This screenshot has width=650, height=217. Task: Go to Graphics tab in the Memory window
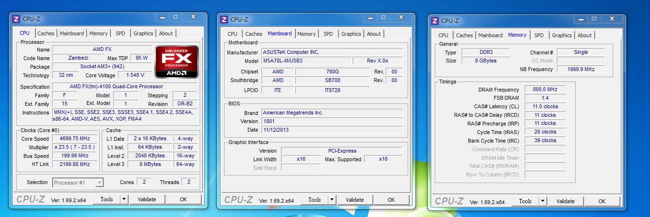coord(562,35)
